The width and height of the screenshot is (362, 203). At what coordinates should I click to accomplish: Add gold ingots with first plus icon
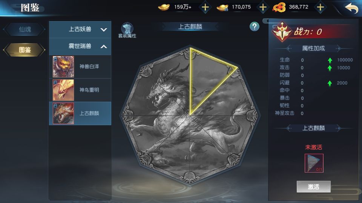pos(205,7)
